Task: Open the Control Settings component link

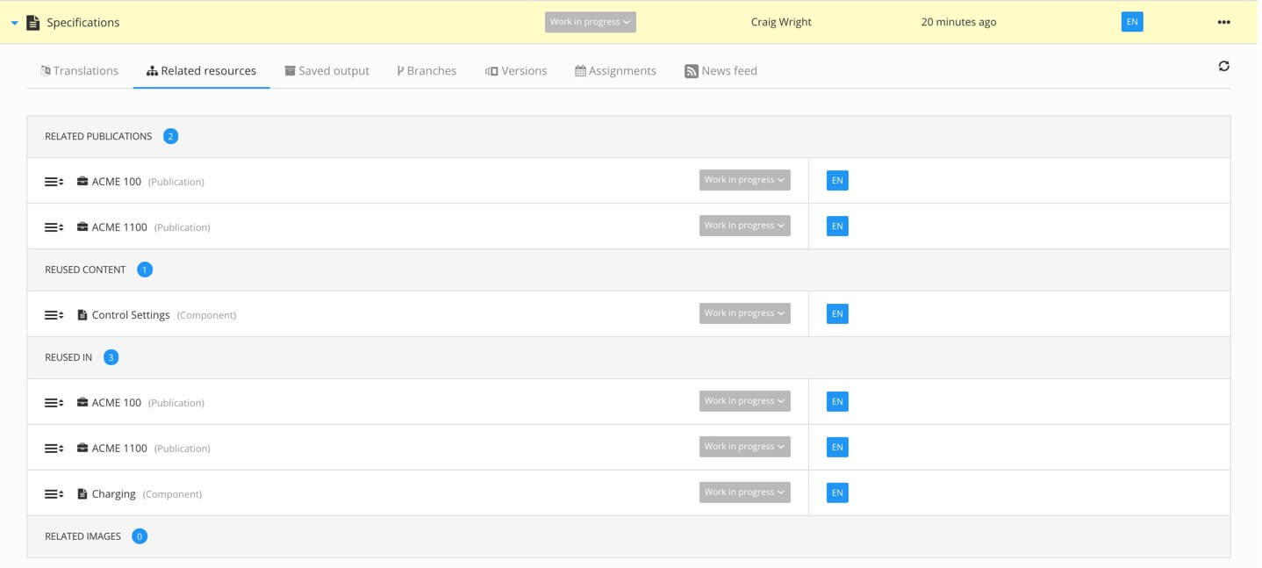Action: [131, 315]
